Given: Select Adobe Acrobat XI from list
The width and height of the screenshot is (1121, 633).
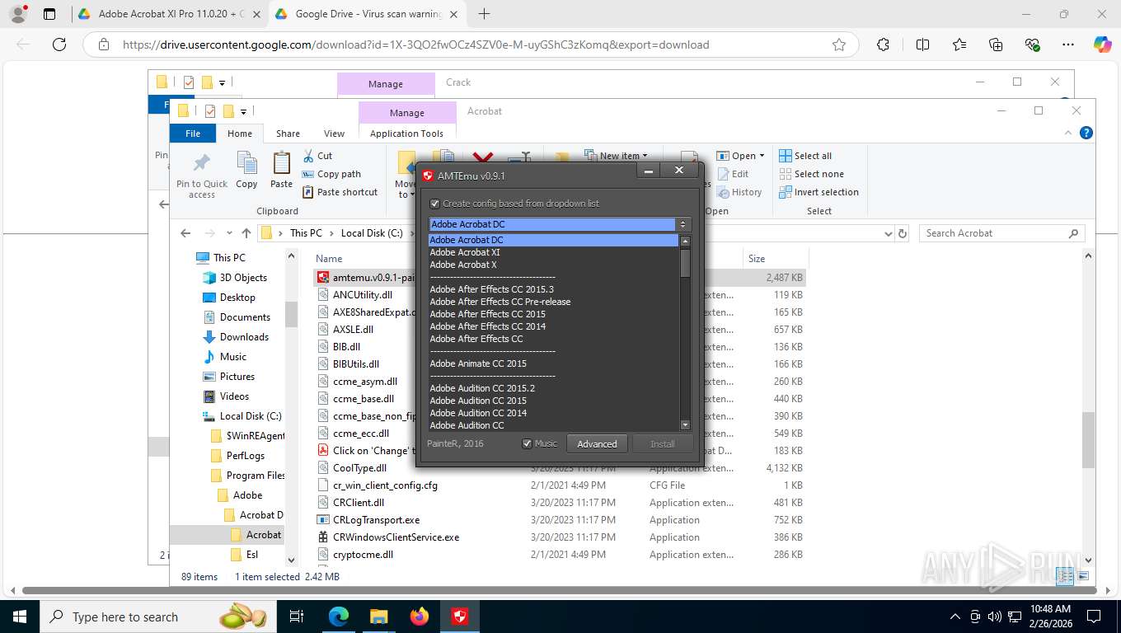Looking at the screenshot, I should click(465, 252).
